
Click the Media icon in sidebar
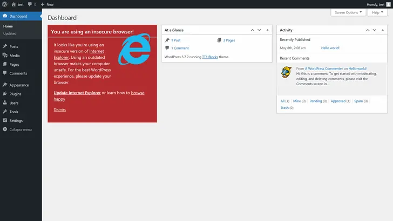(x=5, y=56)
